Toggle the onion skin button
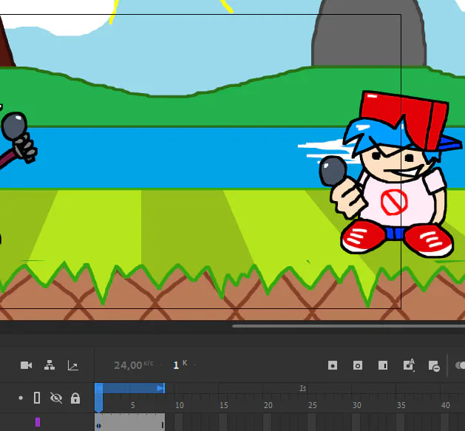The image size is (465, 431). [461, 365]
